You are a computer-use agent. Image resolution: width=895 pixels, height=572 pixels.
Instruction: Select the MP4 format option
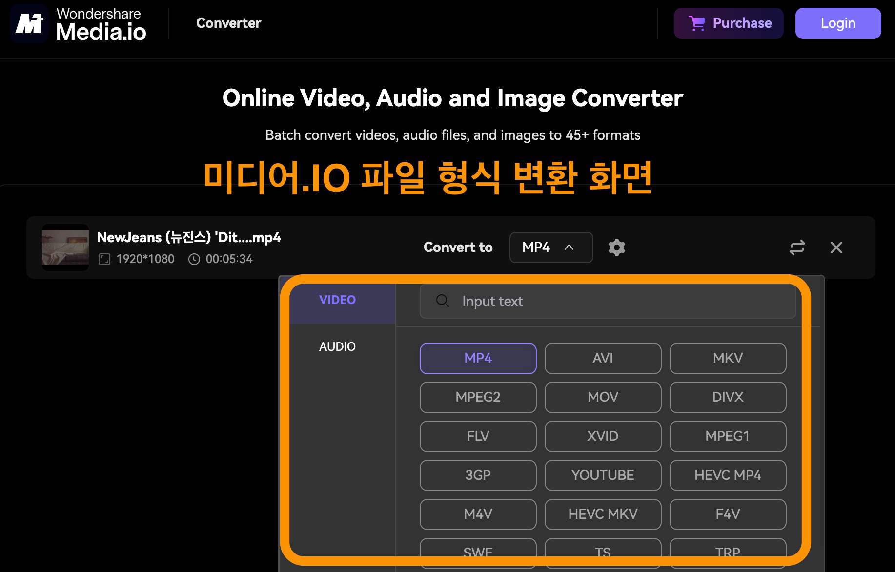[478, 359]
